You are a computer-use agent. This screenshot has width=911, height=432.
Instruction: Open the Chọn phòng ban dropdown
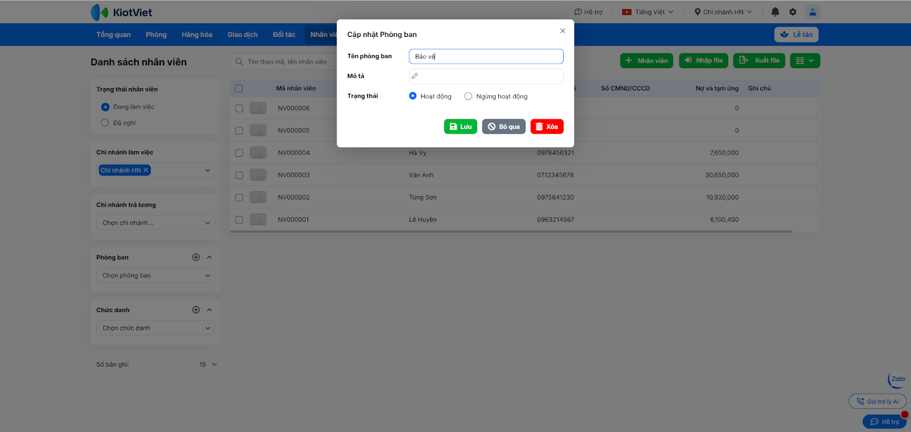155,276
